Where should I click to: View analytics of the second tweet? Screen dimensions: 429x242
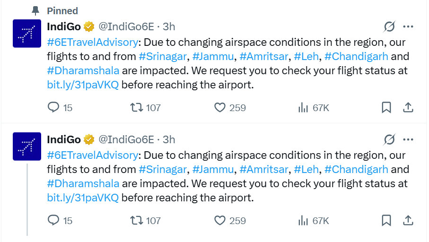point(303,220)
